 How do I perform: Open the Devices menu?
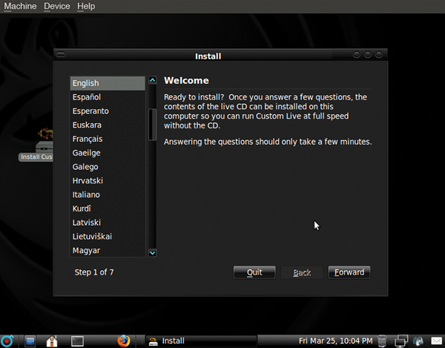pyautogui.click(x=57, y=6)
